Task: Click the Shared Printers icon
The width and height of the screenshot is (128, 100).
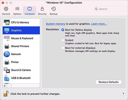Action: pyautogui.click(x=7, y=46)
